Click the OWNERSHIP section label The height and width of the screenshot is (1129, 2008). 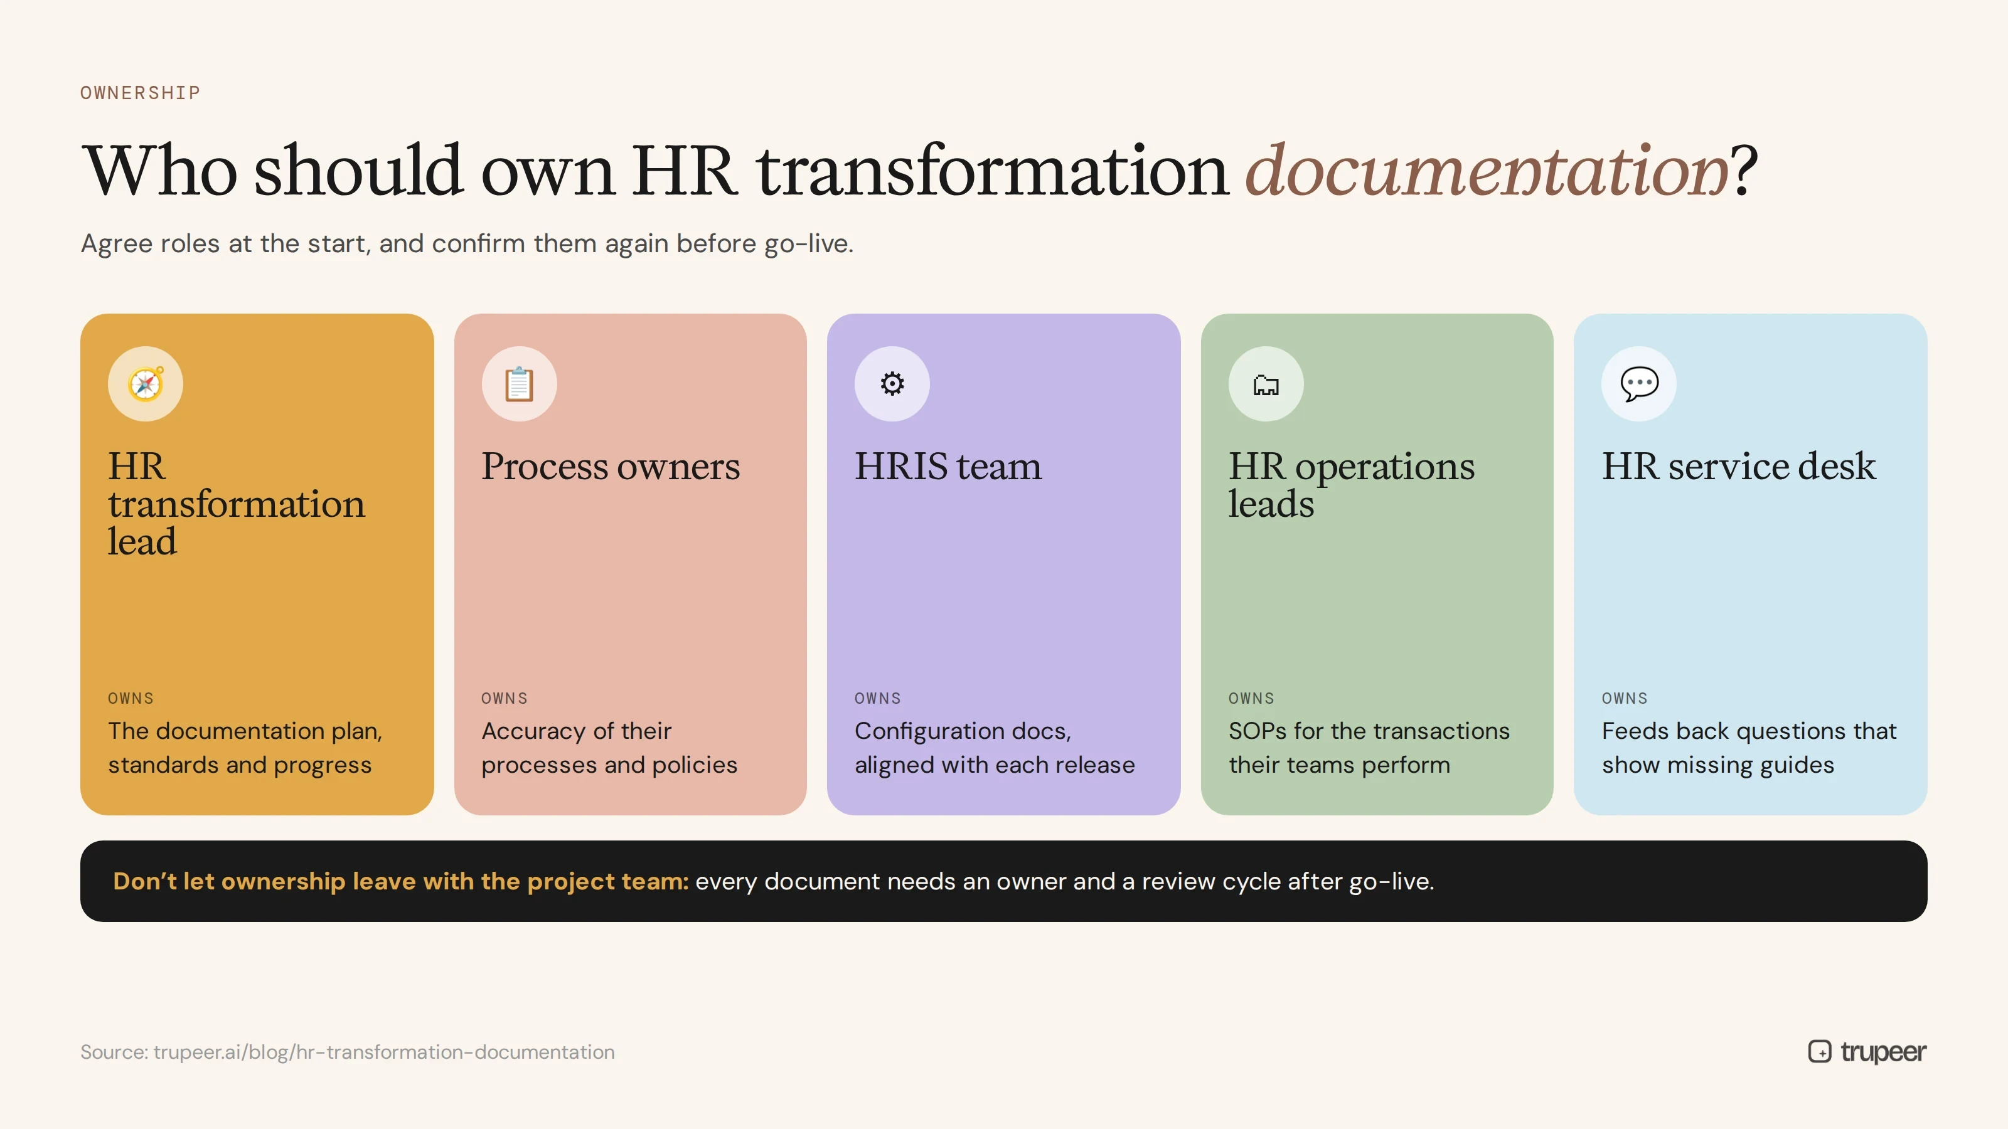click(141, 93)
